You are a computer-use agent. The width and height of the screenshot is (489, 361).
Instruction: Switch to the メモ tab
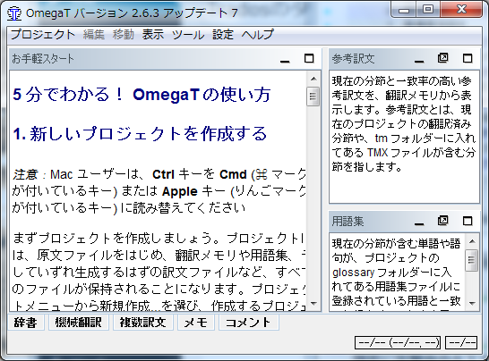[x=196, y=323]
